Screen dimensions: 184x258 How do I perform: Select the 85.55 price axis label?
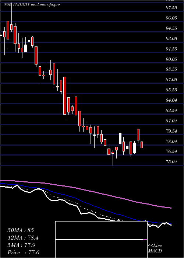171,90
